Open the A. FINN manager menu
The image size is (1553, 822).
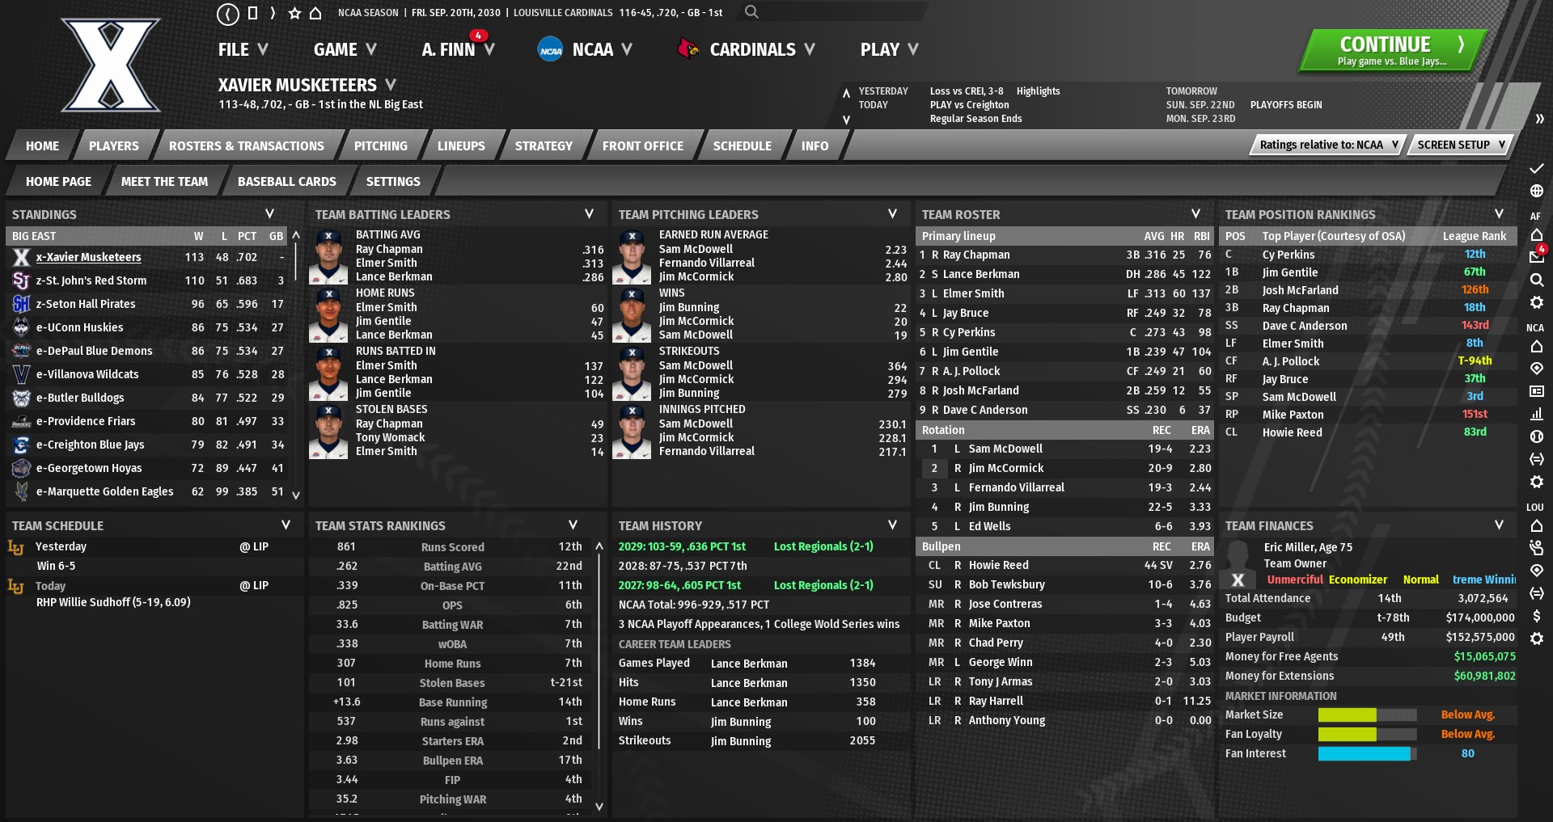[458, 49]
